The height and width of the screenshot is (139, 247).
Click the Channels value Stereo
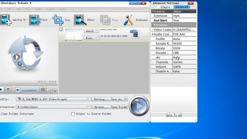click(x=184, y=62)
